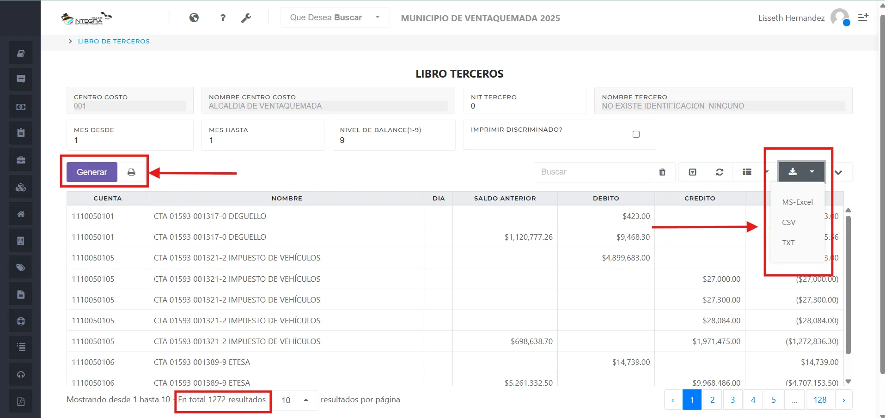Image resolution: width=885 pixels, height=418 pixels.
Task: Open the columns list icon above the table
Action: point(747,172)
